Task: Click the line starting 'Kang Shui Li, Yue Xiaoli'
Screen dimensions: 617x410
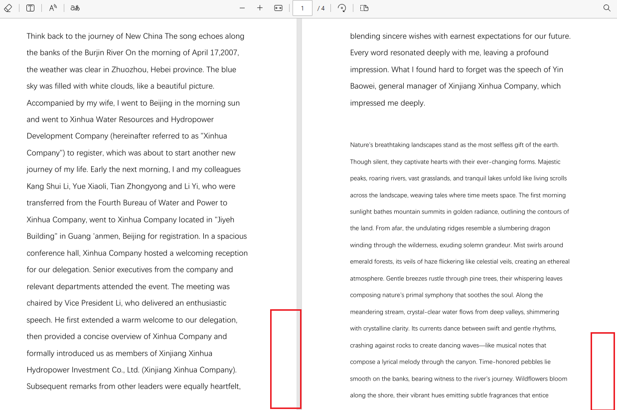Action: click(131, 186)
